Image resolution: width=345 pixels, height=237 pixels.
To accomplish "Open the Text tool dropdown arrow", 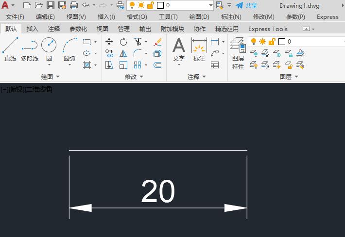I will click(x=179, y=65).
